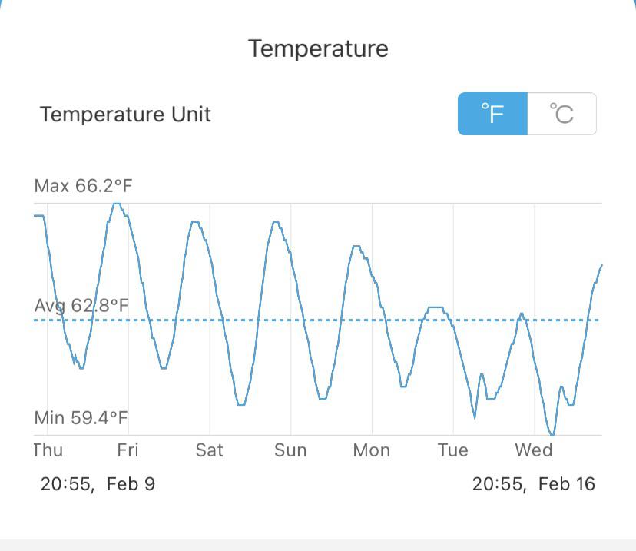
Task: Select the Fri axis label
Action: (128, 450)
